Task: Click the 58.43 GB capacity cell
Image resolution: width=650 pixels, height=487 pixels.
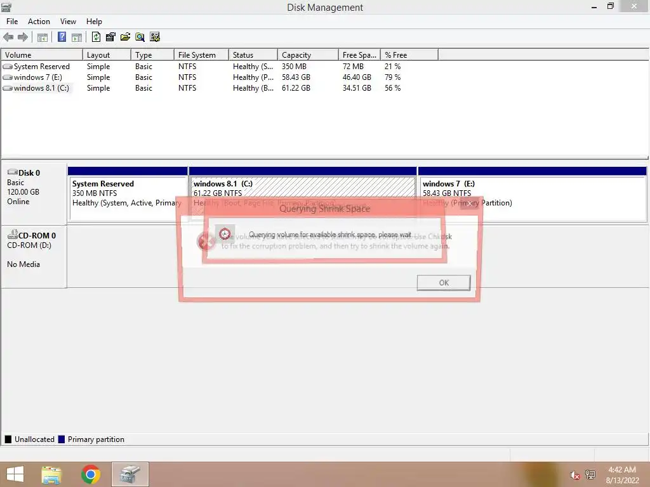Action: click(296, 77)
